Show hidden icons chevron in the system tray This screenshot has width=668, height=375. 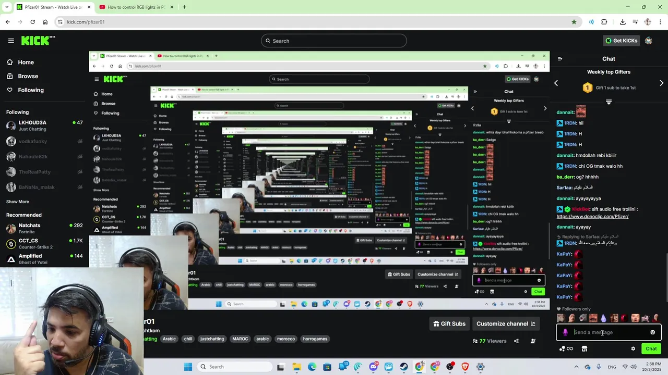point(576,367)
